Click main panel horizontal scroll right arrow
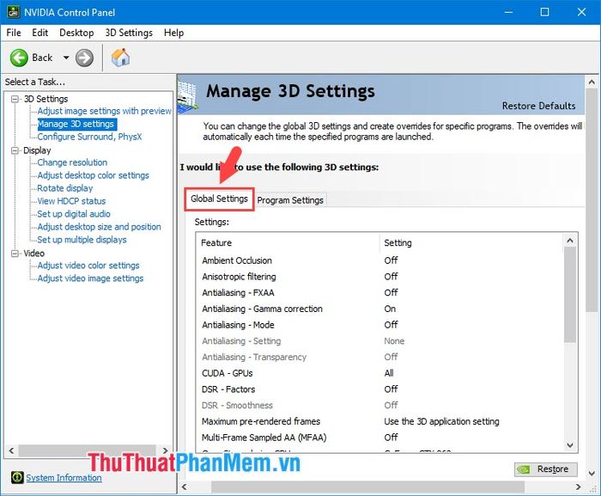The image size is (601, 496). (579, 487)
